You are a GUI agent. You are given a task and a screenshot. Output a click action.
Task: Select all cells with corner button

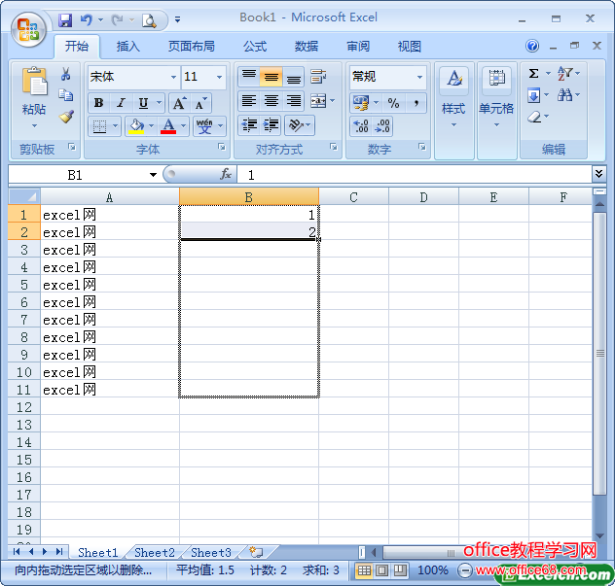(x=24, y=196)
